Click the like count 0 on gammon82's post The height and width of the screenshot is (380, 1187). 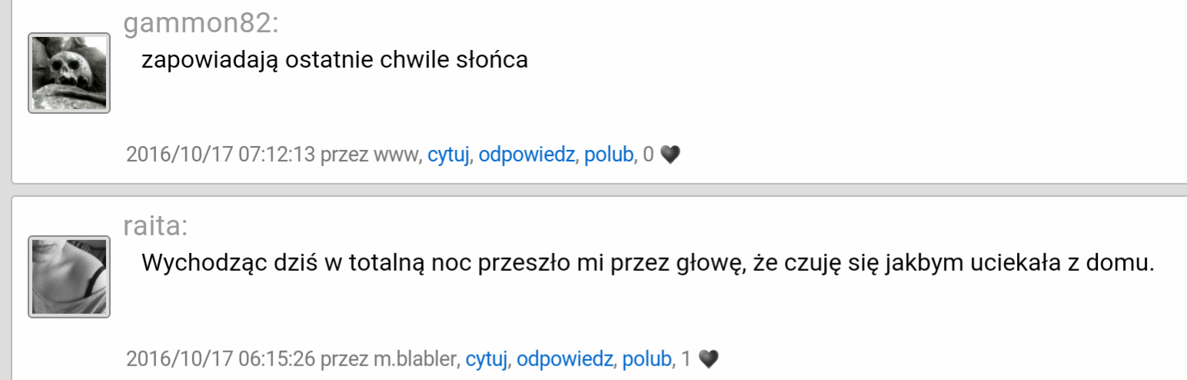point(648,155)
